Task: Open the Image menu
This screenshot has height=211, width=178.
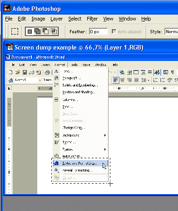Action: [38, 19]
